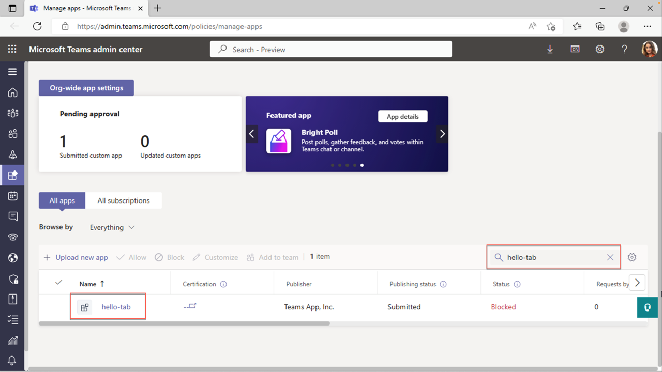Open the Users section icon in sidebar
This screenshot has width=662, height=372.
[13, 134]
